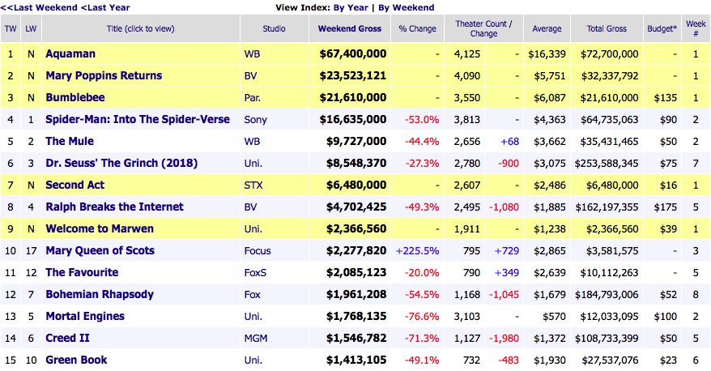This screenshot has height=371, width=711.
Task: Open the Bumblebee title link
Action: 75,97
